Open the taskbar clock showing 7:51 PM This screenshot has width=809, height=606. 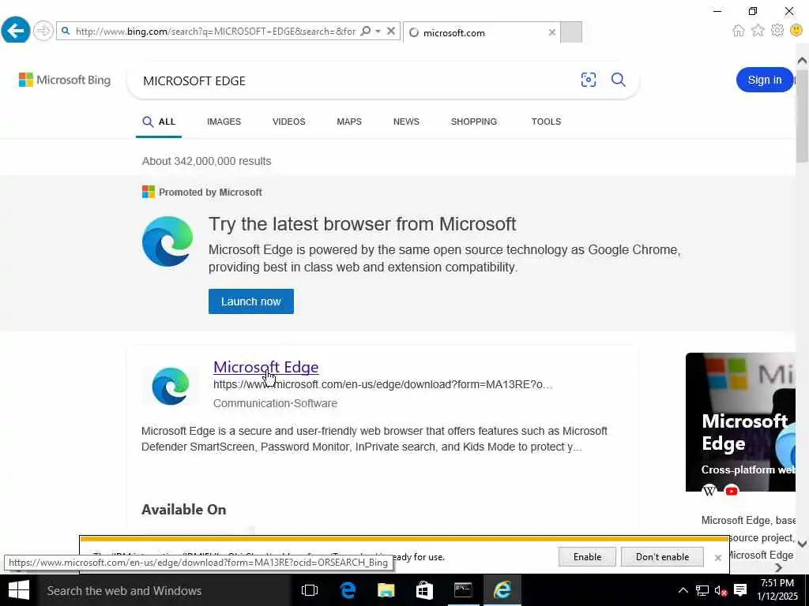coord(777,590)
